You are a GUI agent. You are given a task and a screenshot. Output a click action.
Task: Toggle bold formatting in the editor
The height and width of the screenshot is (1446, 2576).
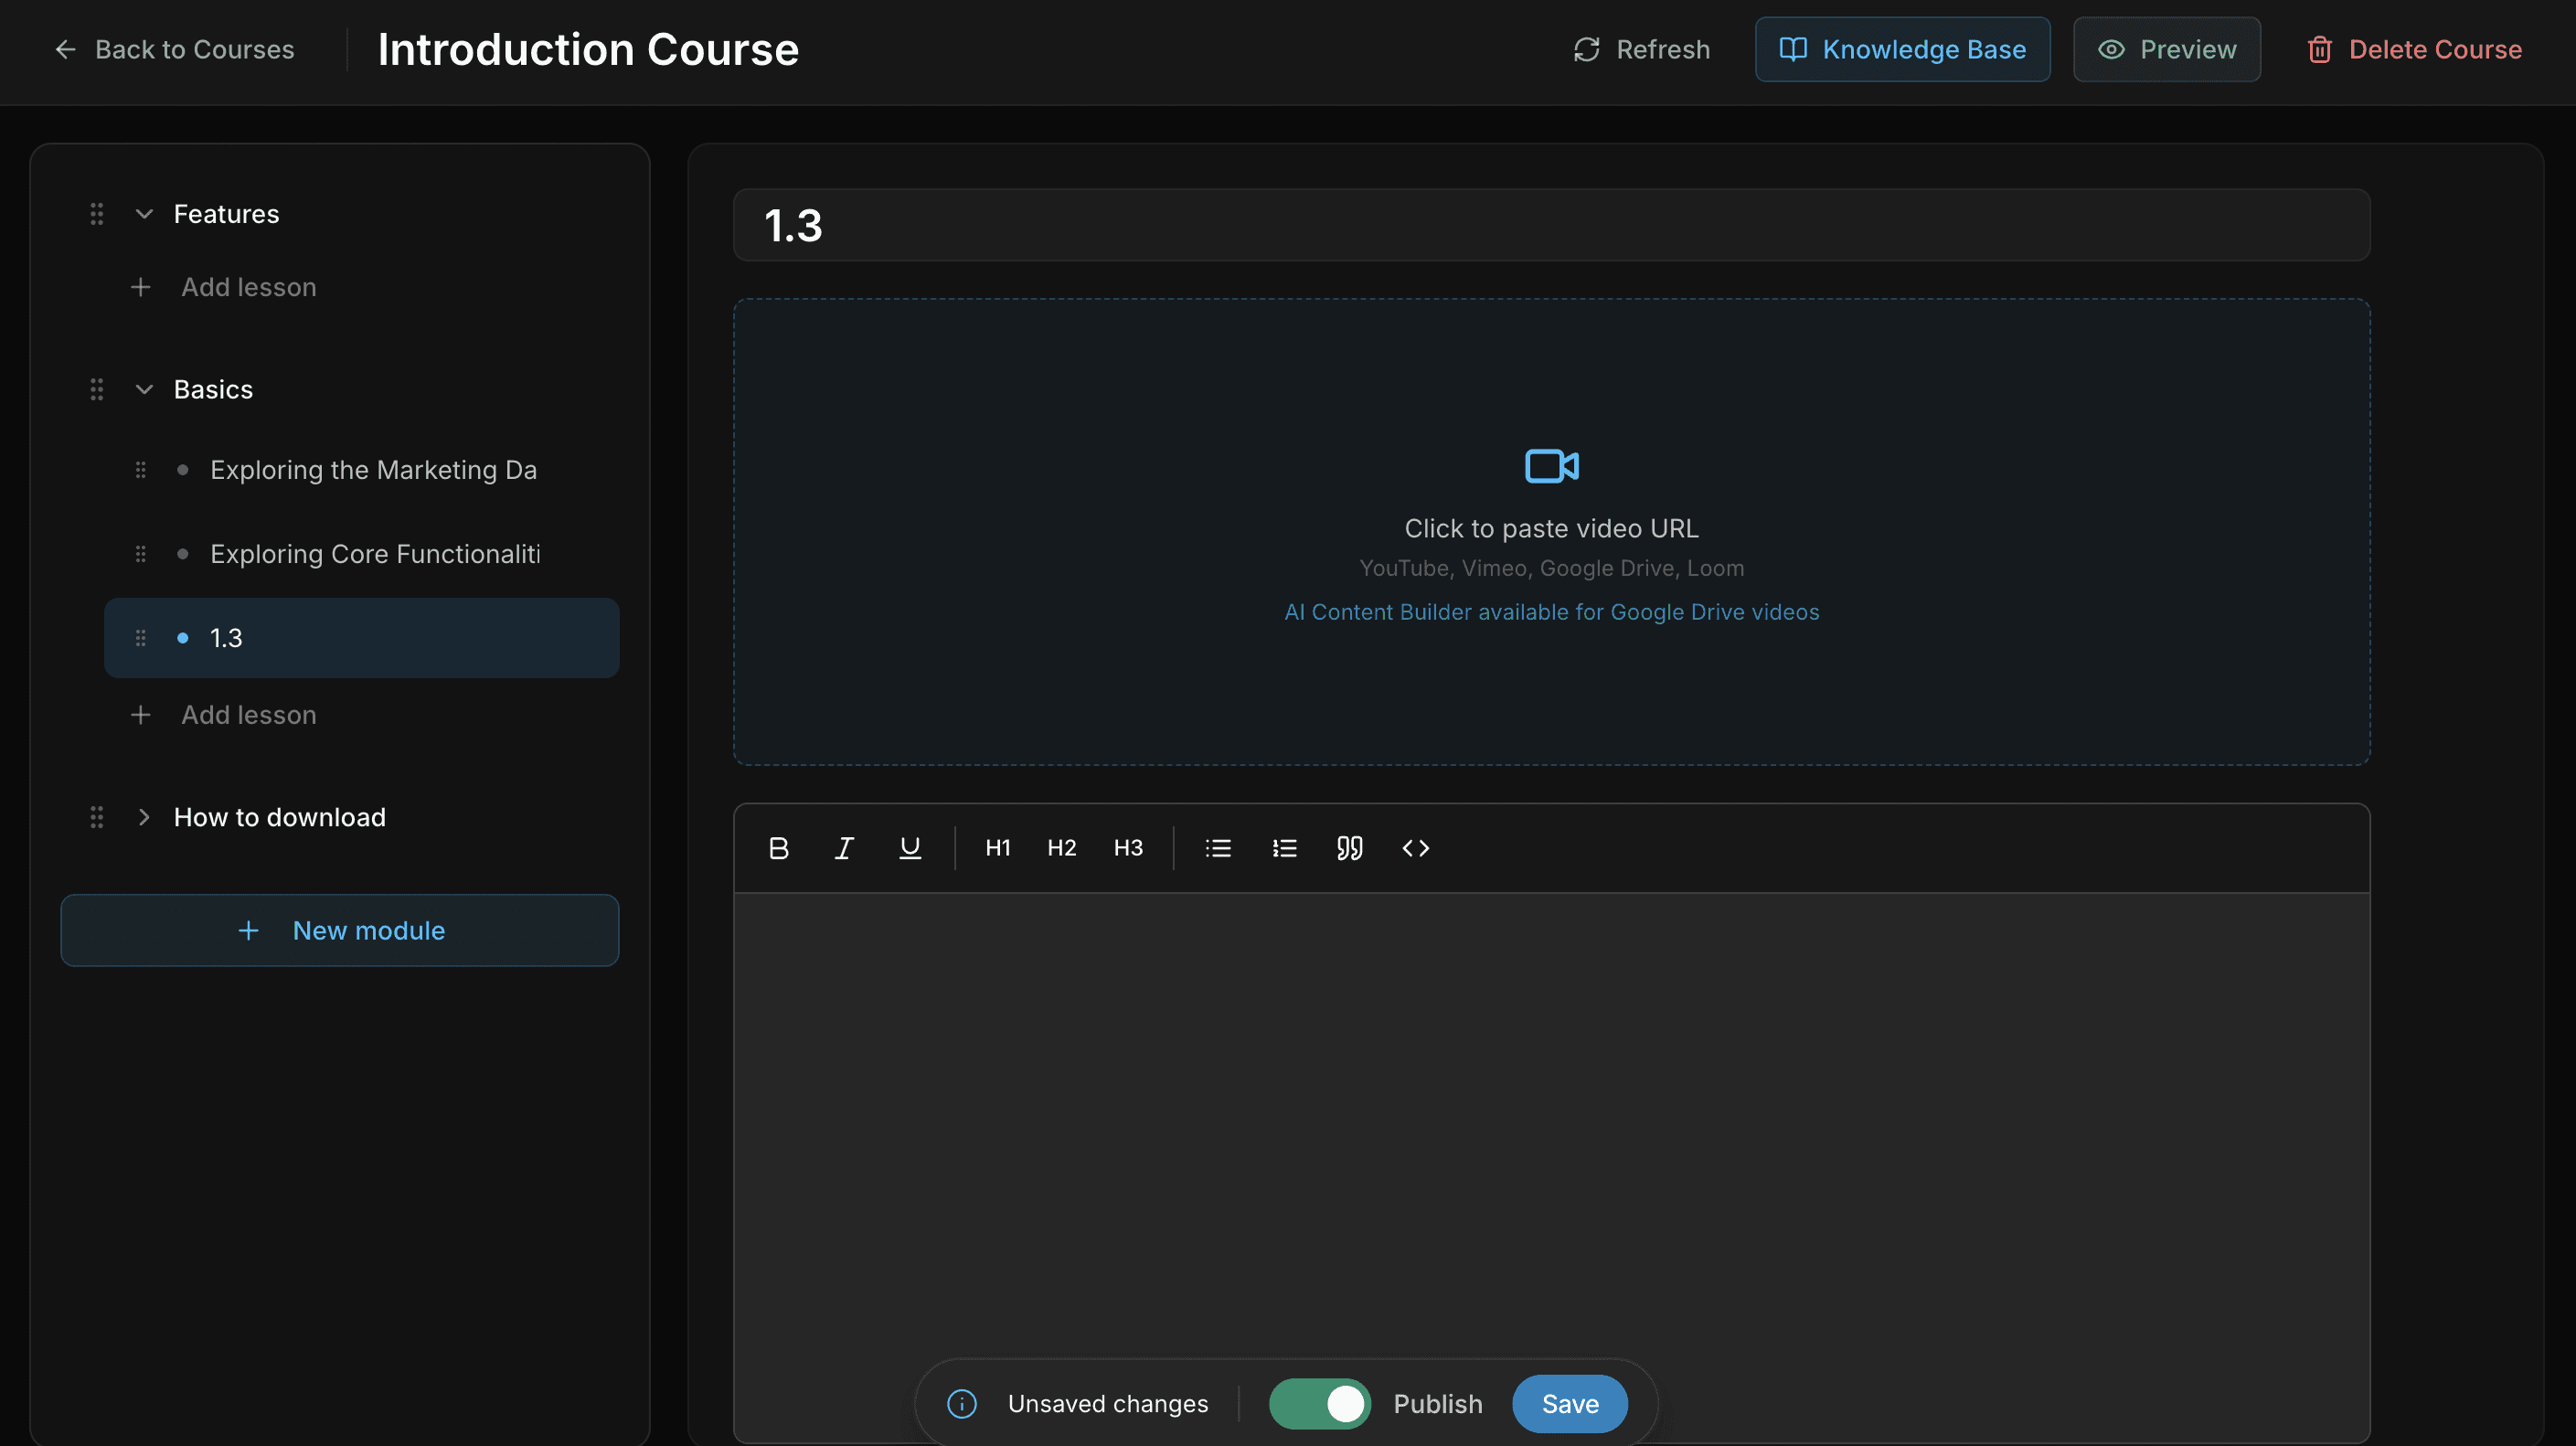(x=779, y=847)
